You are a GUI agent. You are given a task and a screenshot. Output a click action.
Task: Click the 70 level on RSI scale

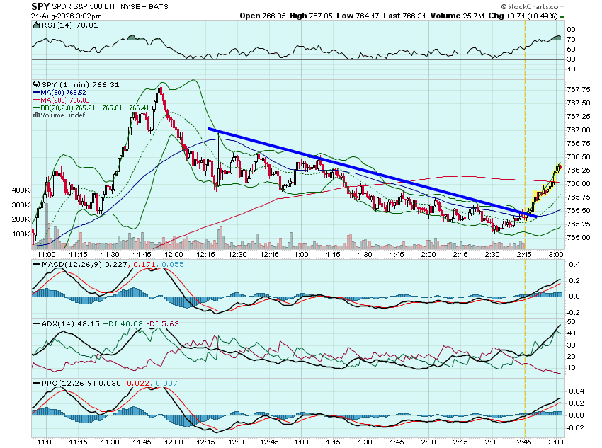(x=572, y=40)
